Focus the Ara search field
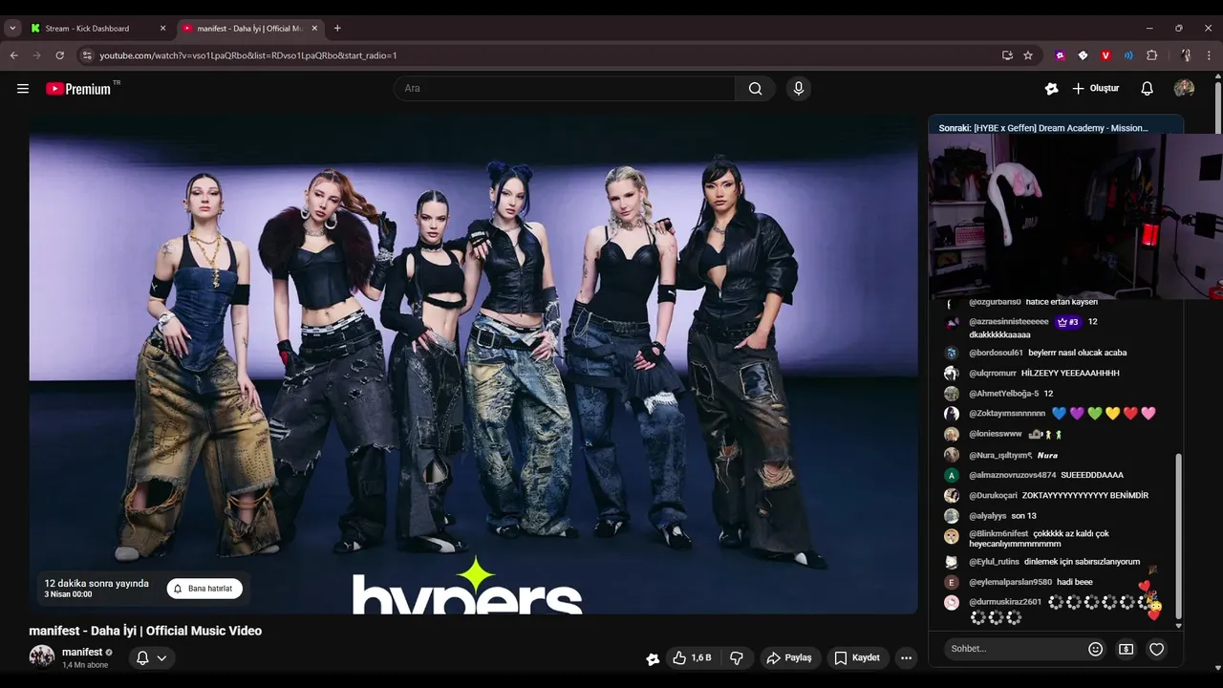This screenshot has height=688, width=1223. click(x=566, y=89)
